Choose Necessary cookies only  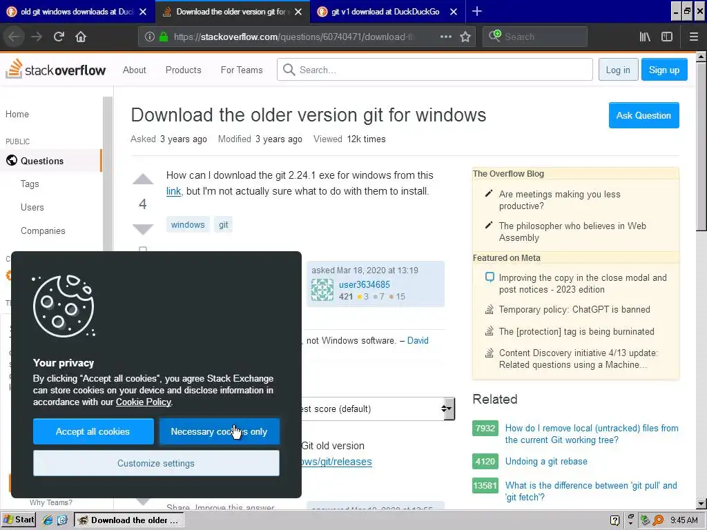[x=219, y=431]
